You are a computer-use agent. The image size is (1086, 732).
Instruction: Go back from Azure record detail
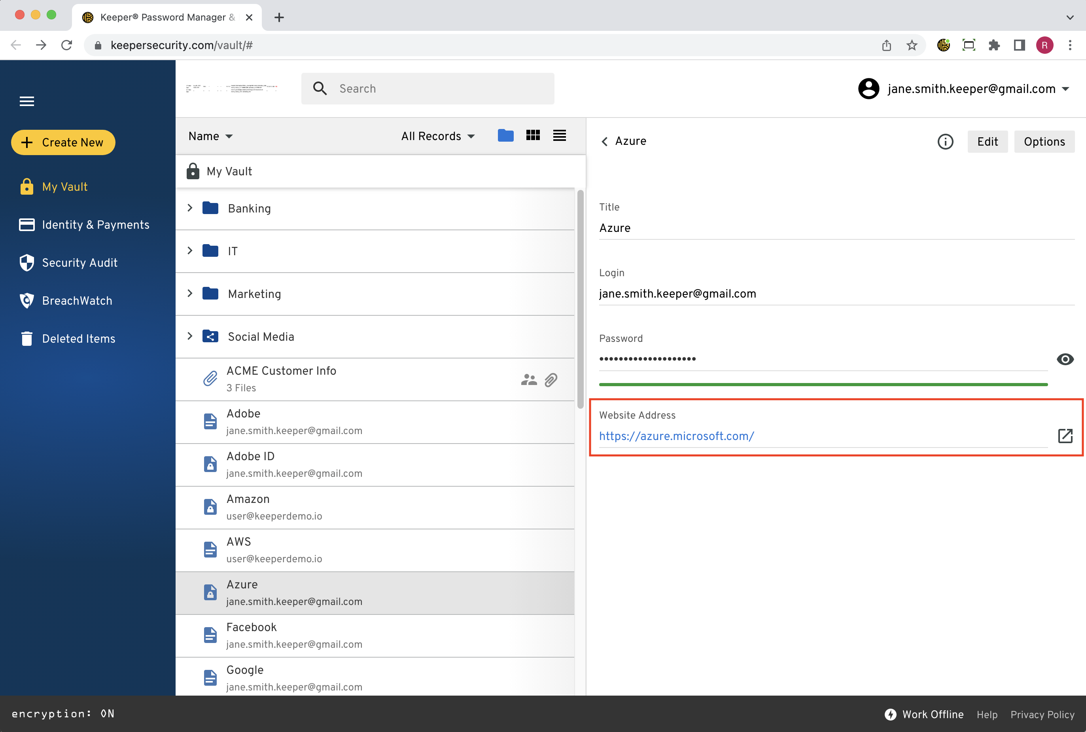coord(605,141)
